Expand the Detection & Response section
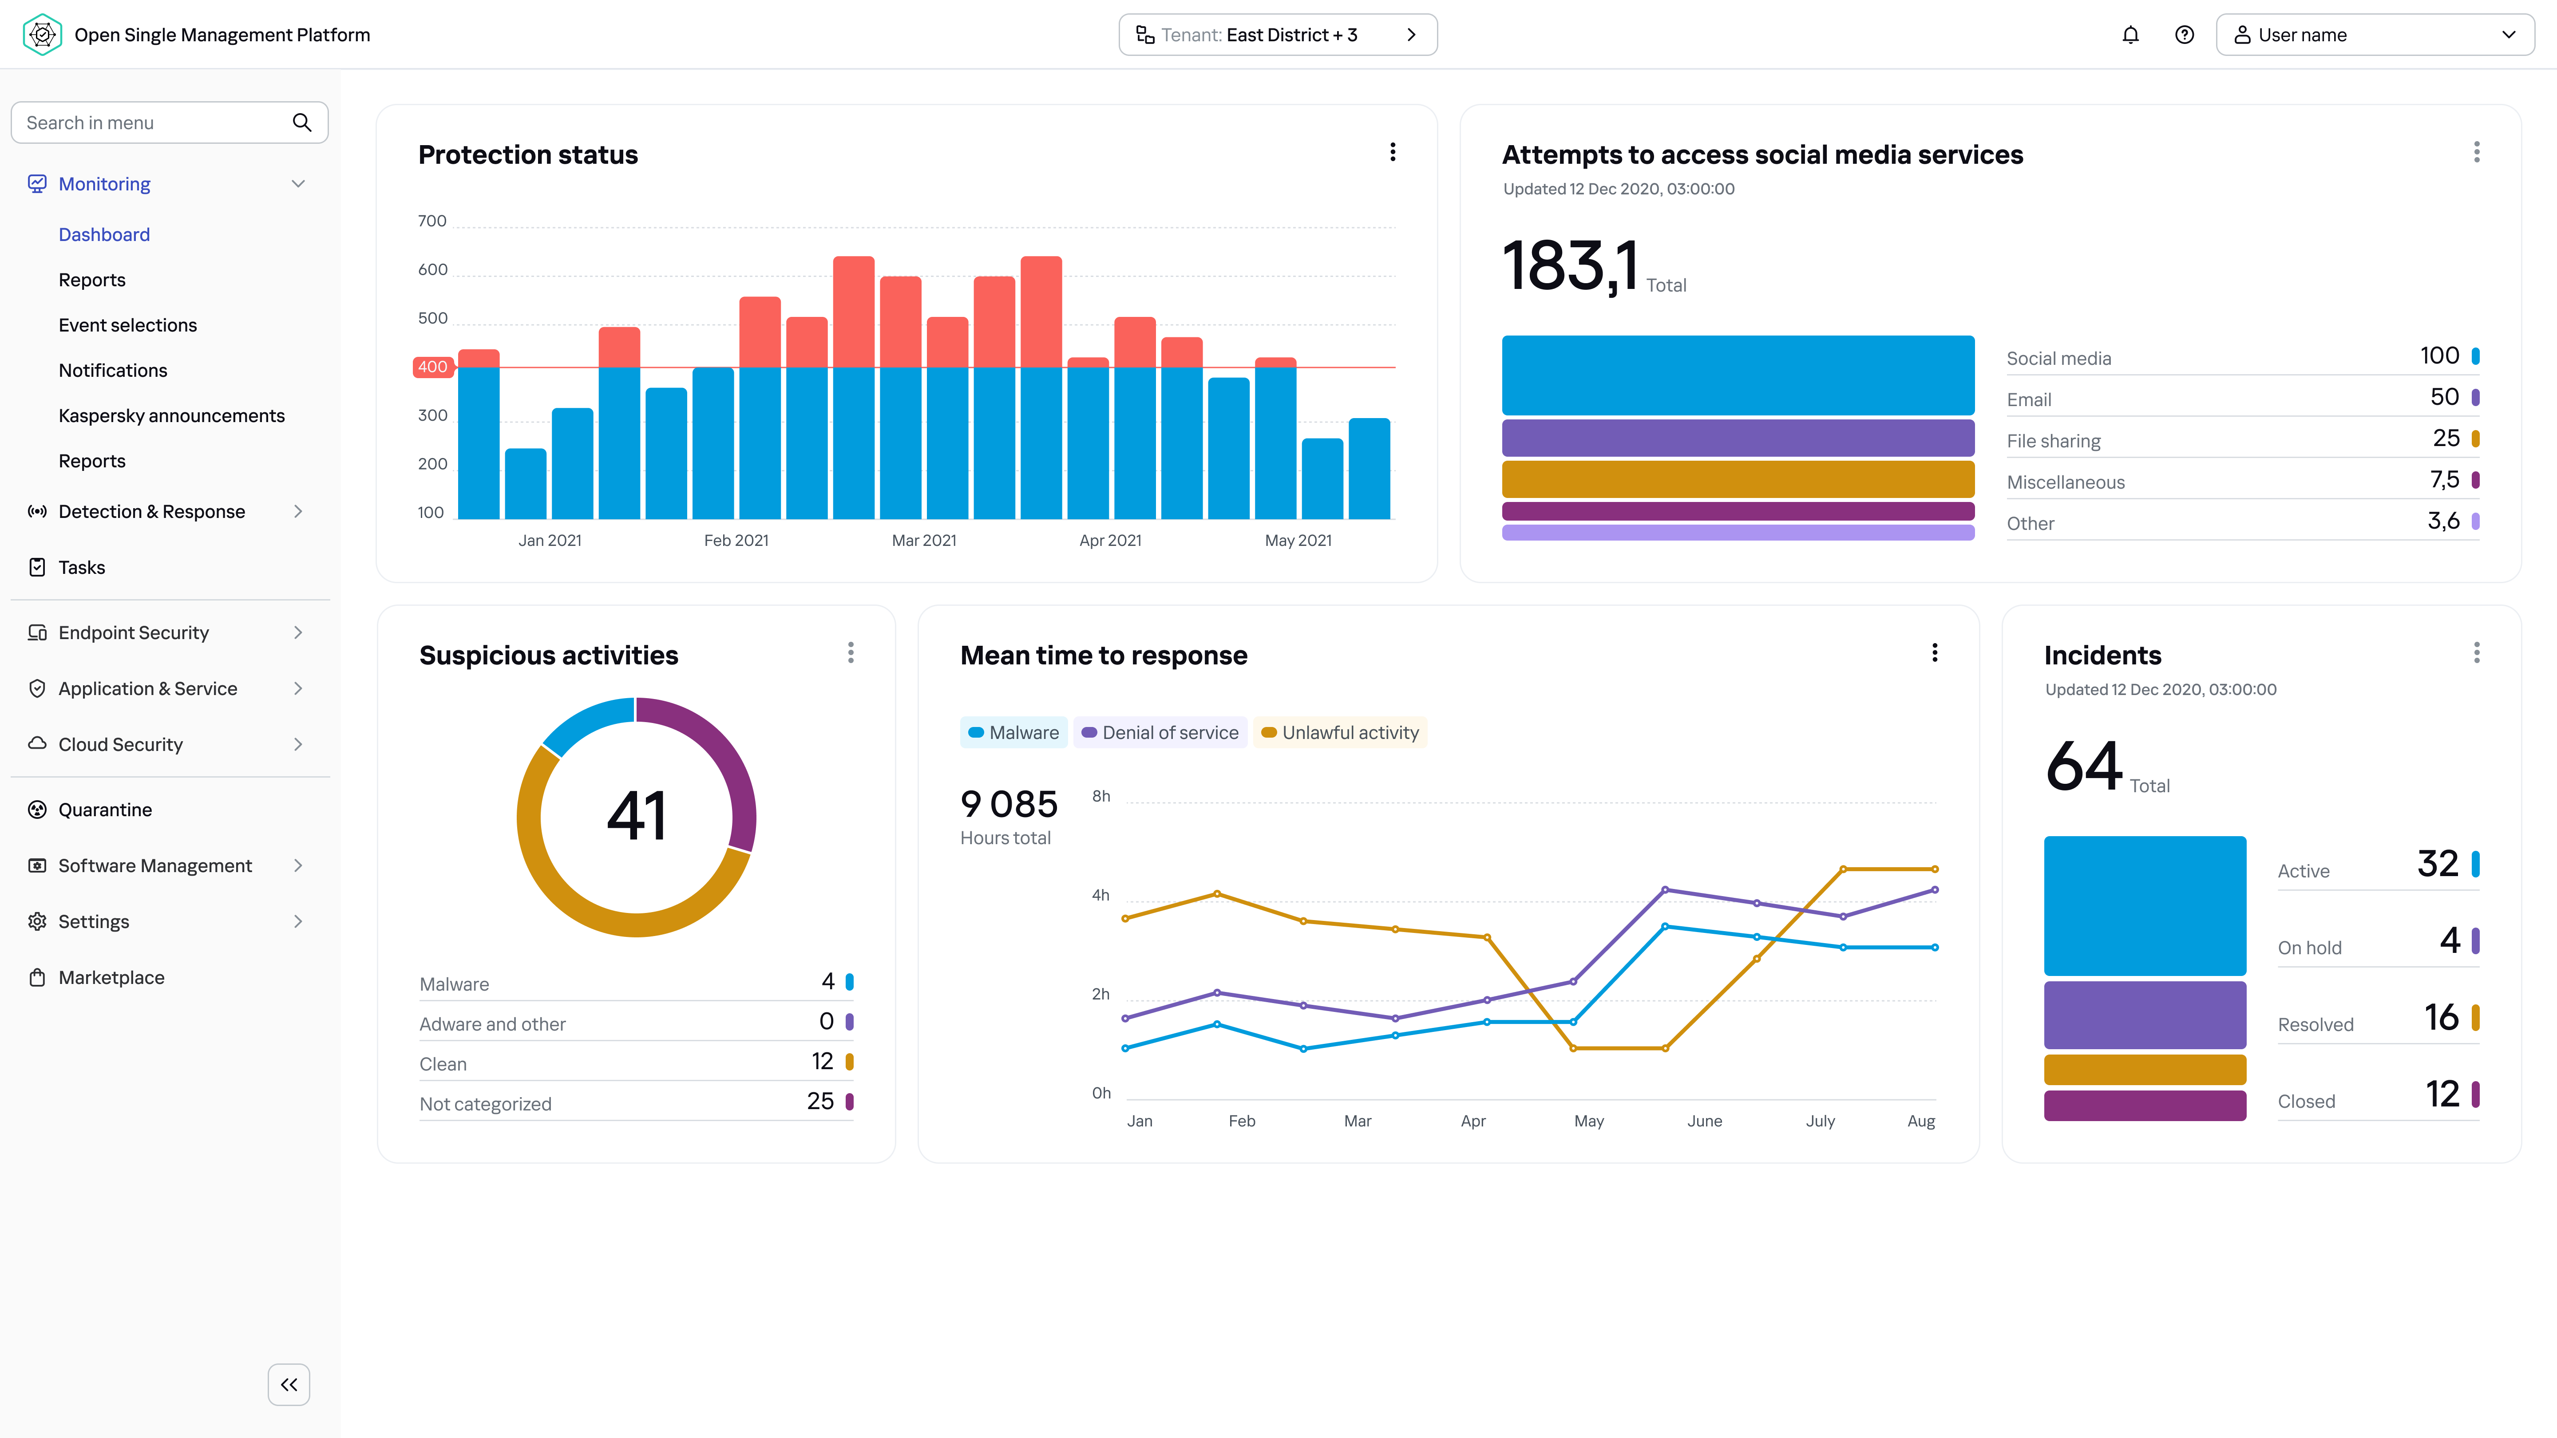This screenshot has height=1438, width=2557. click(152, 511)
